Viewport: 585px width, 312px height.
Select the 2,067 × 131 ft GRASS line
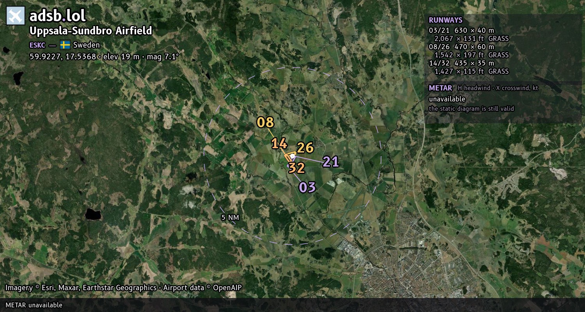pyautogui.click(x=472, y=39)
